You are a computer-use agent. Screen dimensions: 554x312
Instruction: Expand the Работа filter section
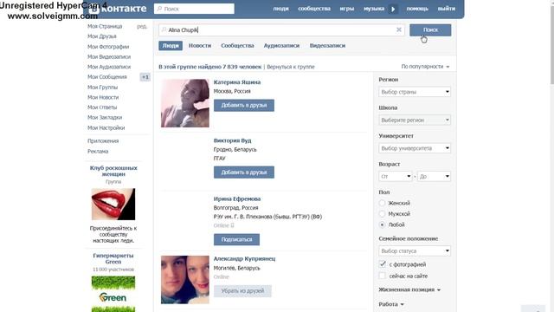[x=391, y=304]
